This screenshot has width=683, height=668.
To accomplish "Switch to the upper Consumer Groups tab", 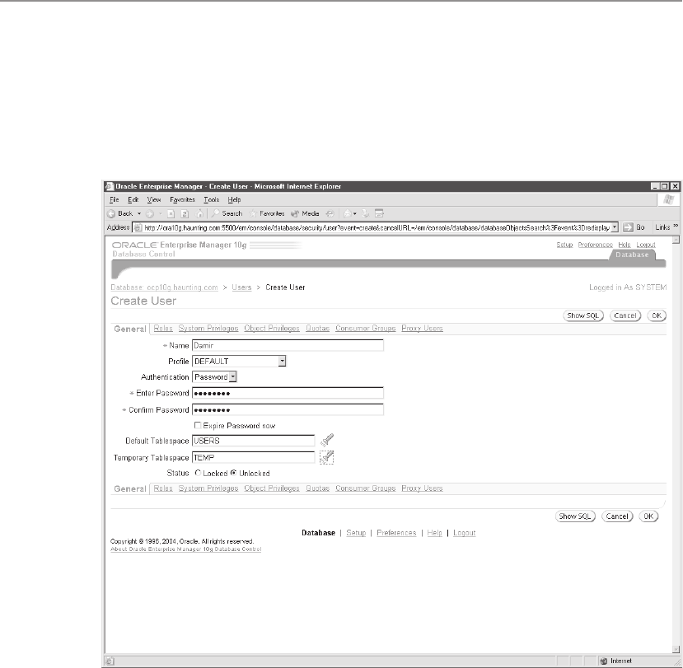I will point(366,329).
